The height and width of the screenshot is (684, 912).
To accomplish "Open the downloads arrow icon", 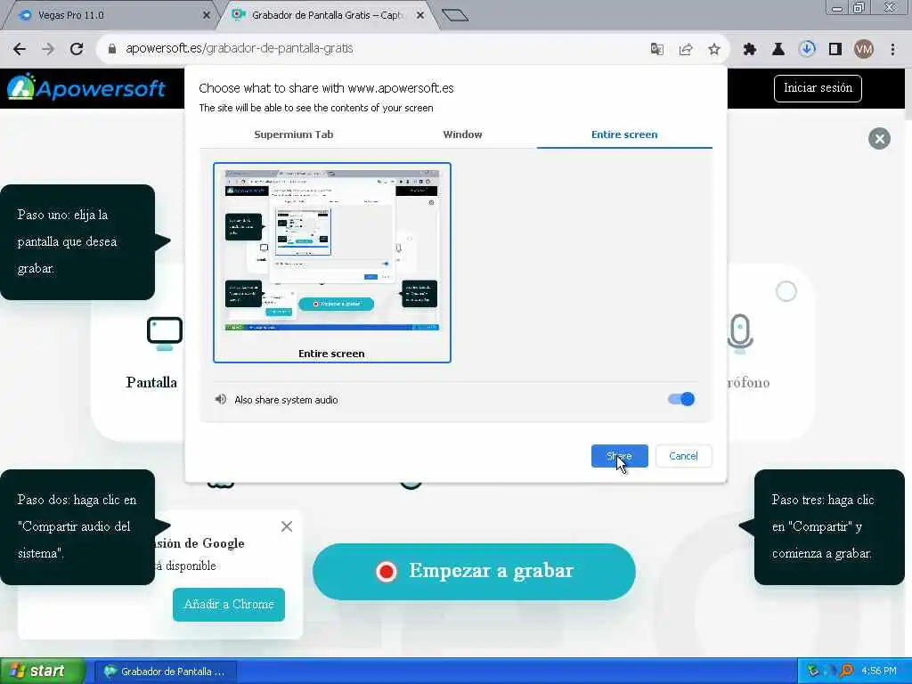I will 807,49.
